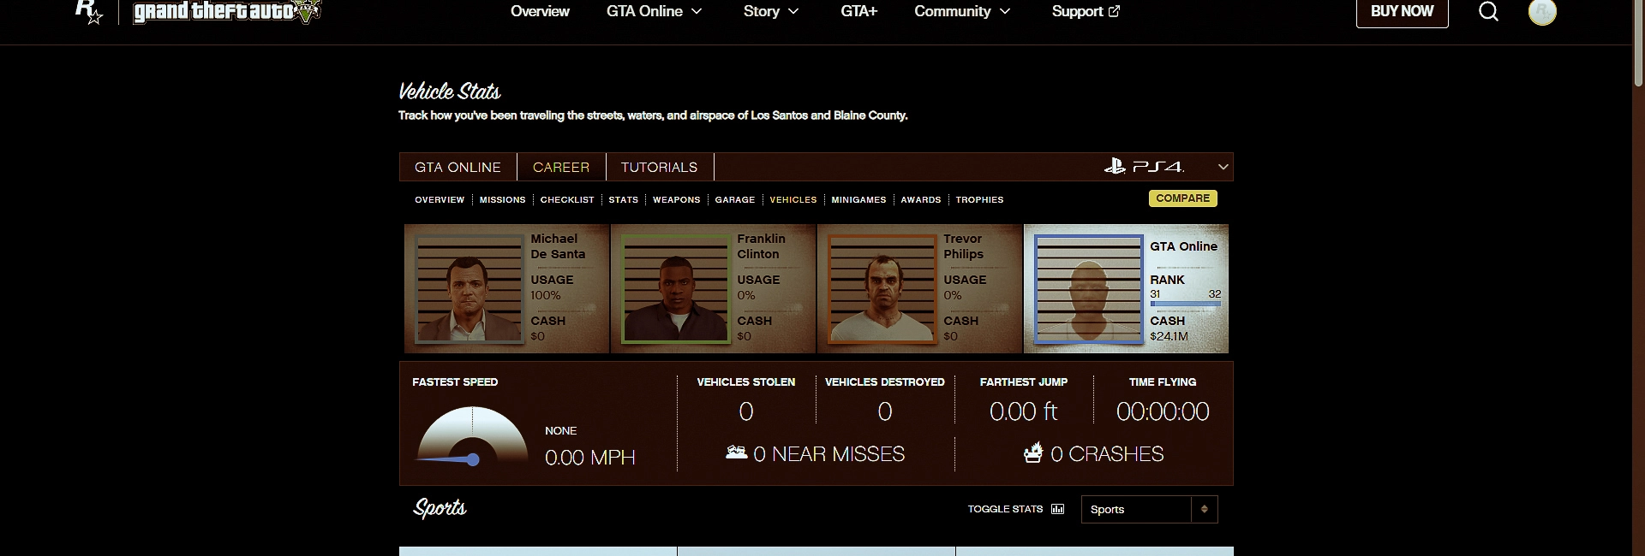Switch to the GTA ONLINE tab
The image size is (1645, 556).
458,167
